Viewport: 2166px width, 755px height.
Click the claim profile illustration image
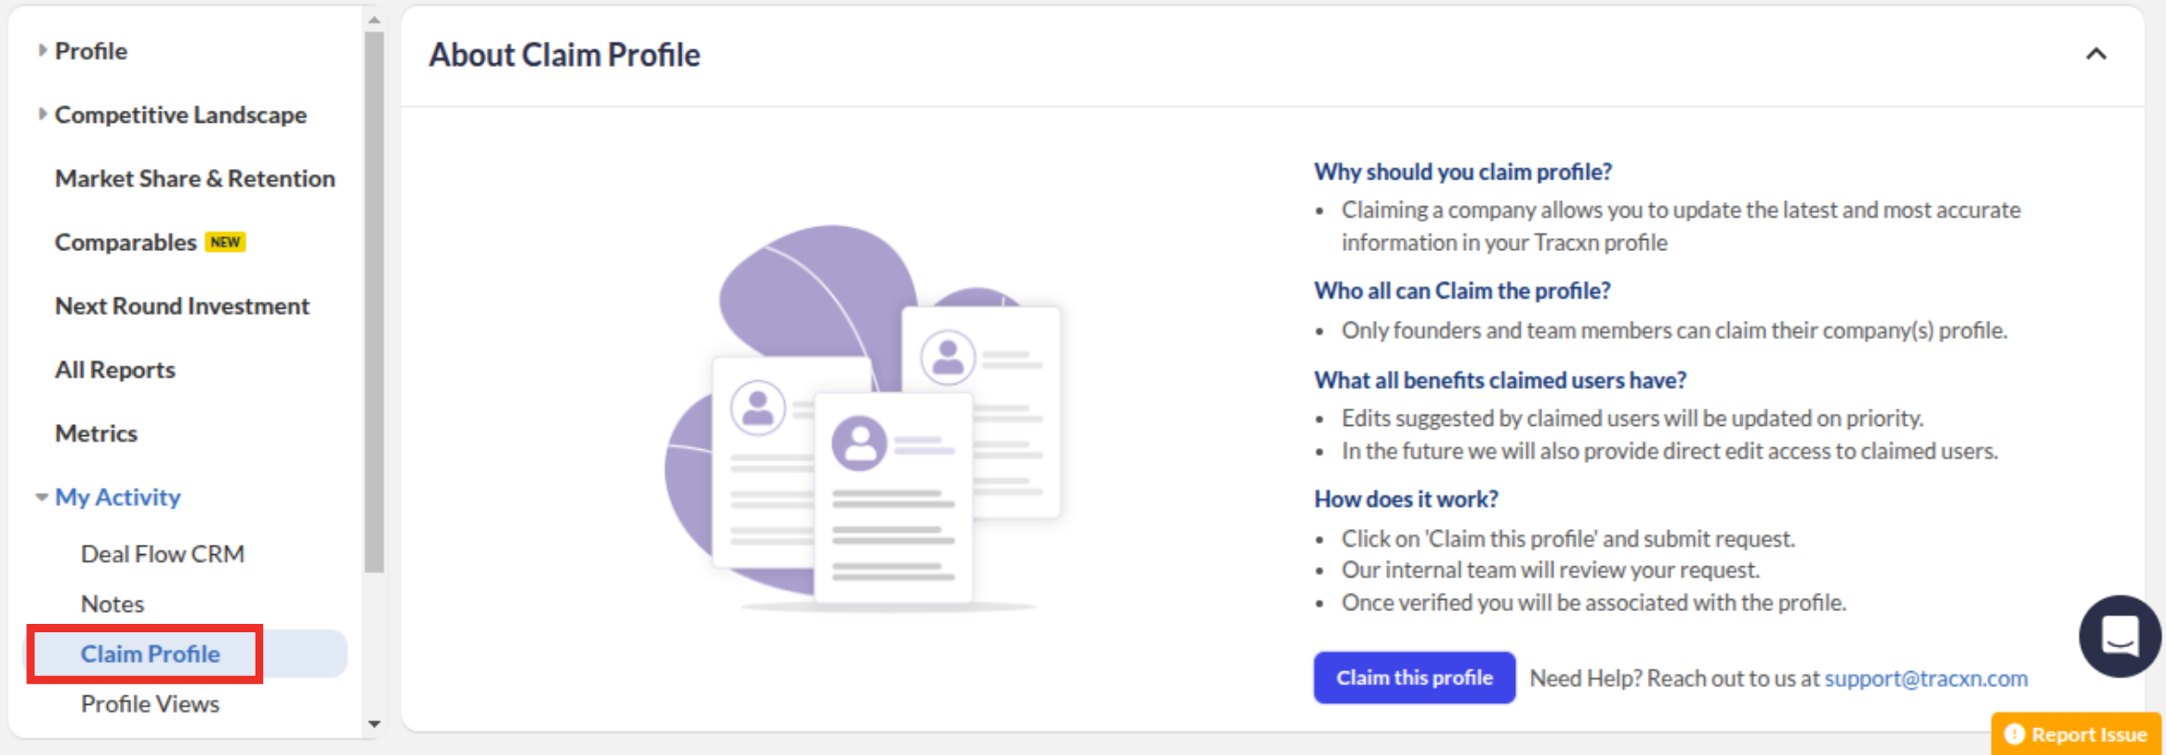pyautogui.click(x=865, y=418)
